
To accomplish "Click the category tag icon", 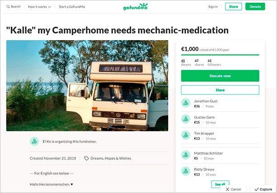I will coord(86,158).
